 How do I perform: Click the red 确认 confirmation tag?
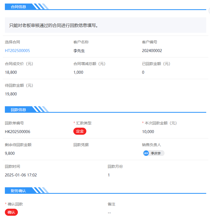tap(11, 212)
